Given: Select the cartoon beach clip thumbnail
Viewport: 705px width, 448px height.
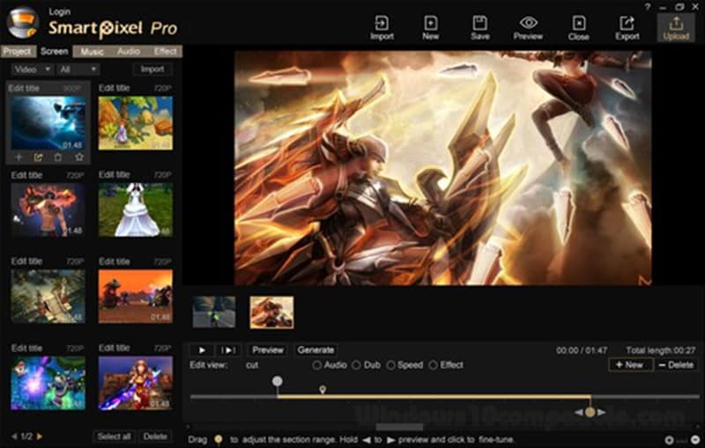Looking at the screenshot, I should pos(136,122).
